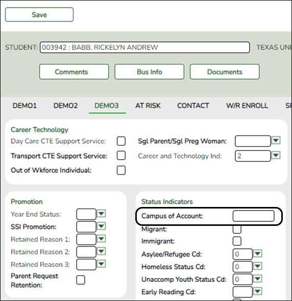
Task: Expand Year End Status dropdown arrow
Action: tap(102, 214)
